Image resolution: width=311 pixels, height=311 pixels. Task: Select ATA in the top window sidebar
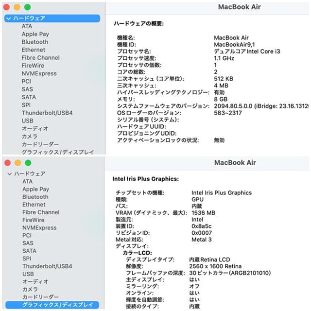(27, 26)
